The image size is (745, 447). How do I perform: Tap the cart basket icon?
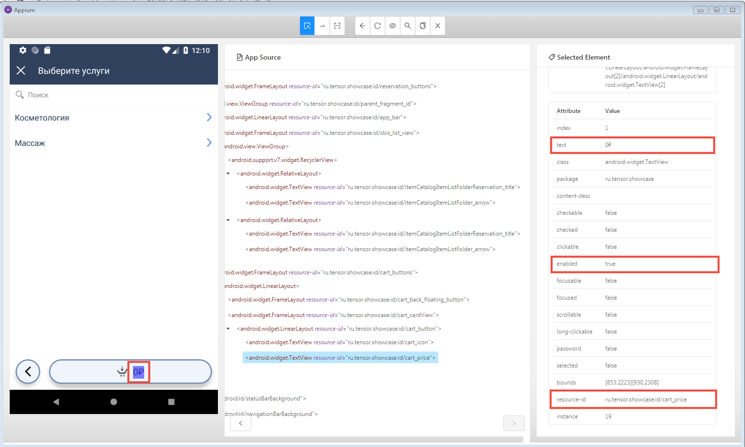tap(122, 372)
